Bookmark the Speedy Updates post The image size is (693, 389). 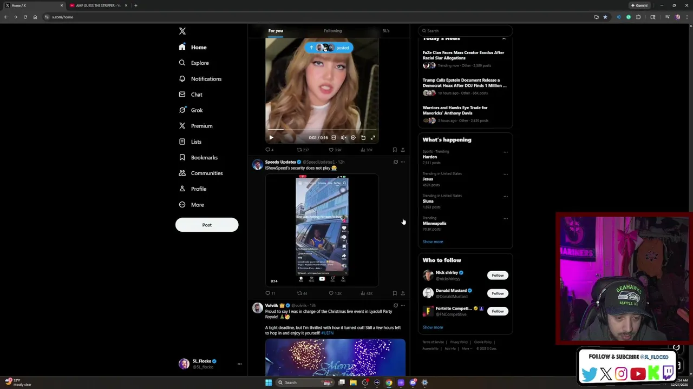pos(395,293)
